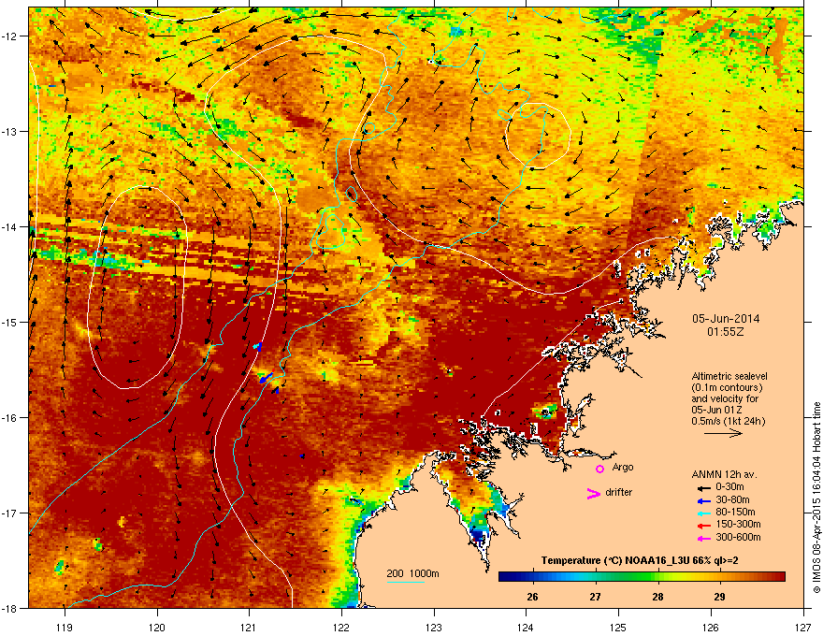Click the longitude axis label 124
Screen dimensions: 823x636
[x=526, y=627]
